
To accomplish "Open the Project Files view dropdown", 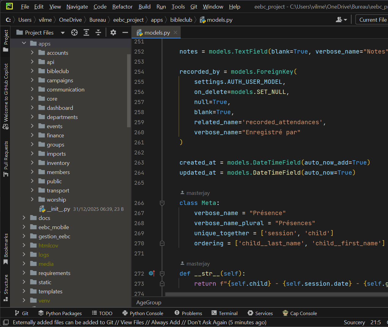I will (x=63, y=33).
